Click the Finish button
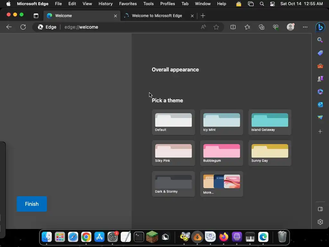 point(32,204)
